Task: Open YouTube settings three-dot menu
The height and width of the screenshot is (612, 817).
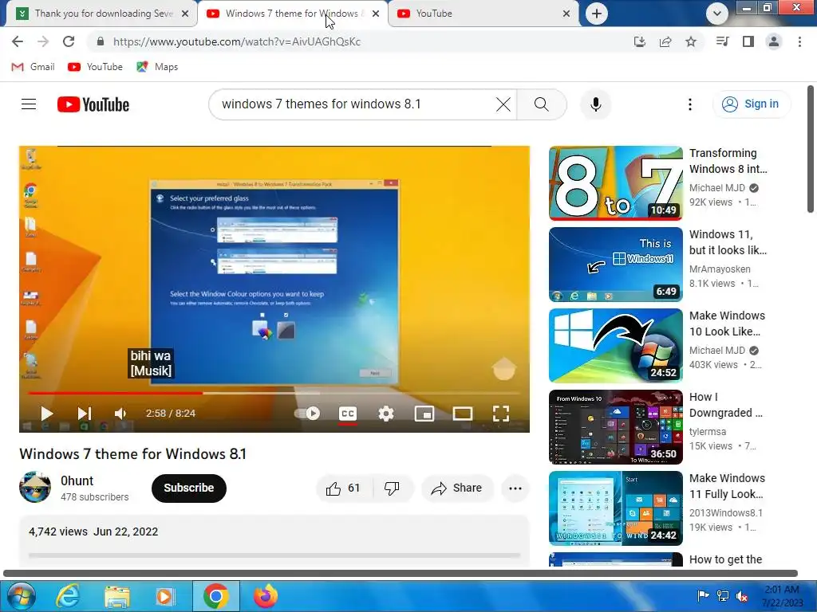Action: click(x=690, y=104)
